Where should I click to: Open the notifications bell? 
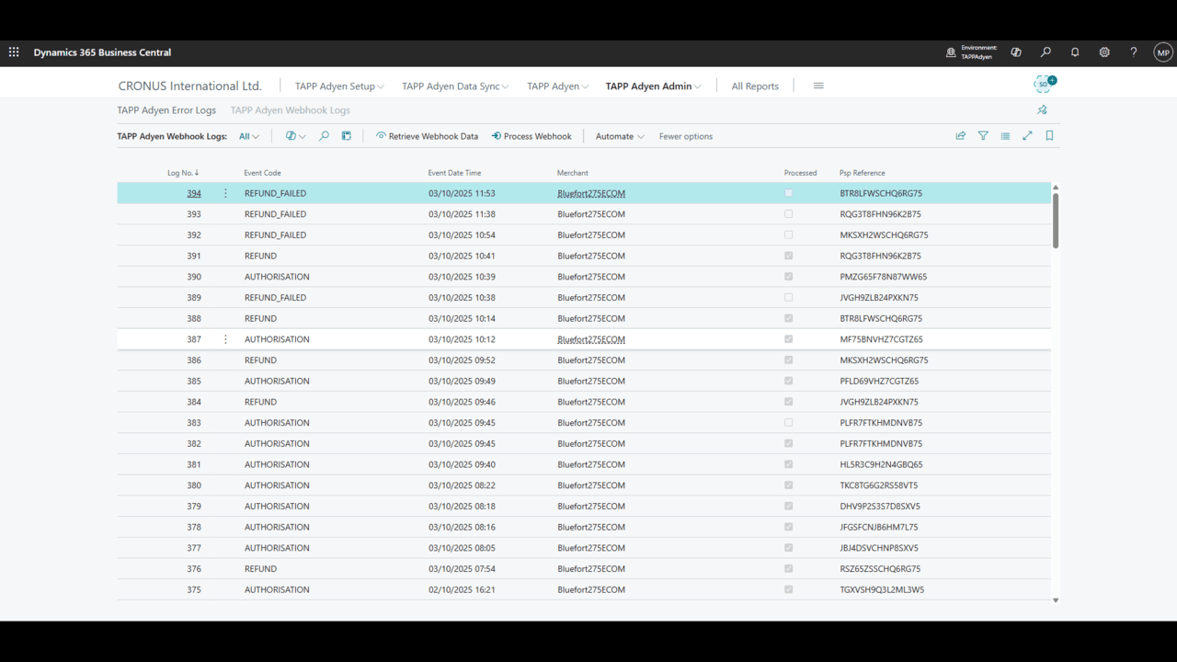pyautogui.click(x=1075, y=52)
